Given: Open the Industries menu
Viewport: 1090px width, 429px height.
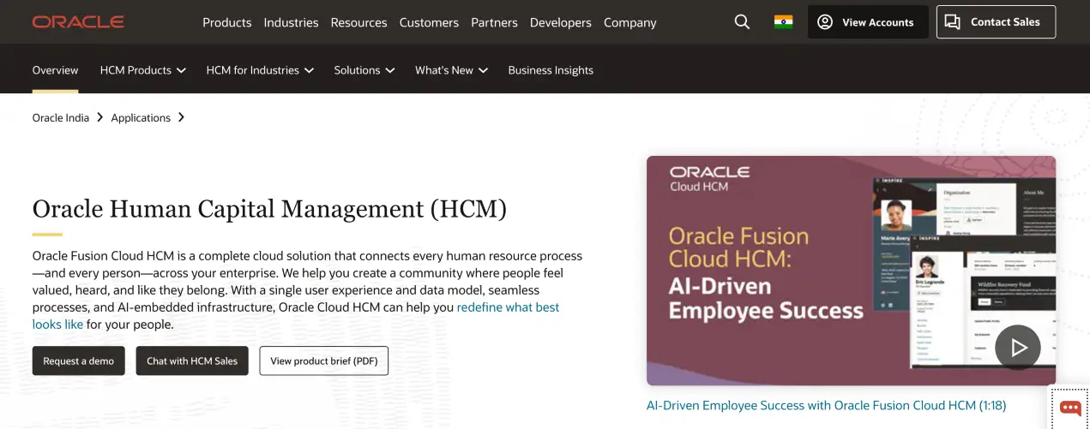Looking at the screenshot, I should point(291,22).
